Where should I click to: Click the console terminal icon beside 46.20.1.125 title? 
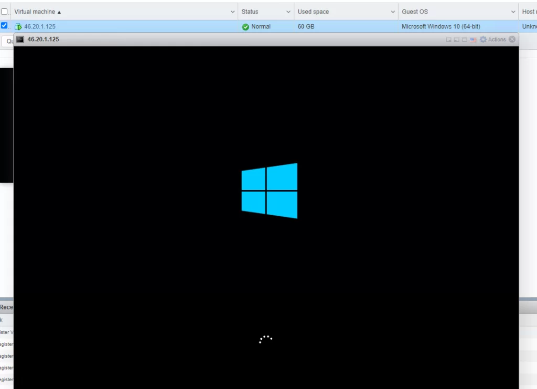[20, 39]
